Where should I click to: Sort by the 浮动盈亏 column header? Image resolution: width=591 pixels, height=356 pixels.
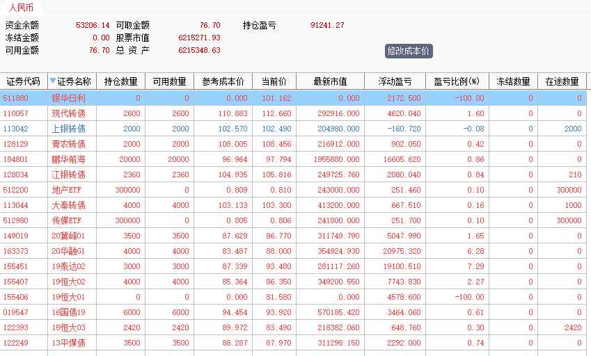click(x=394, y=81)
